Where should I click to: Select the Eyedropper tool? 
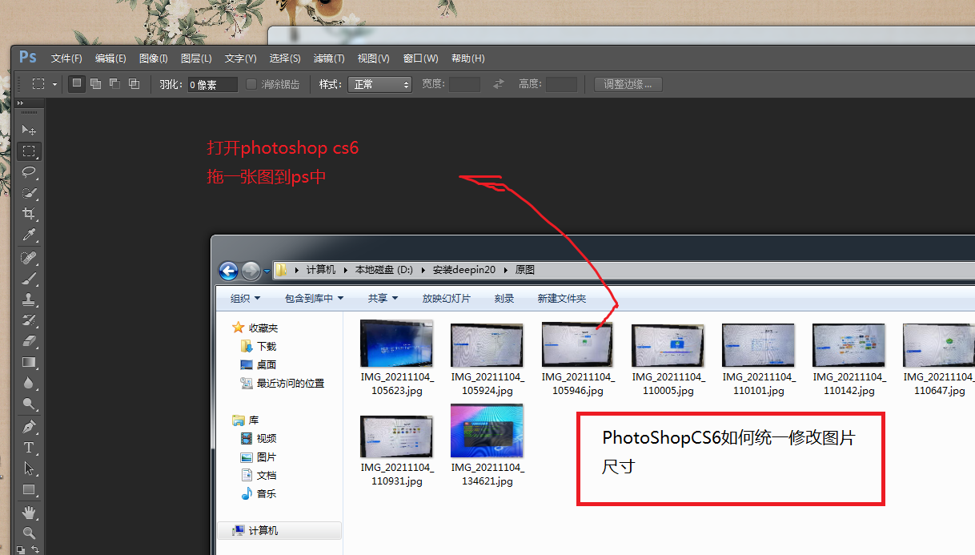[x=29, y=235]
